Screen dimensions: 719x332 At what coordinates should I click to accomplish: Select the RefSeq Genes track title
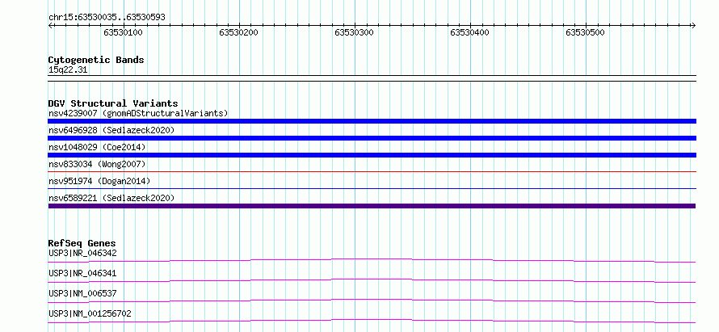(x=82, y=243)
